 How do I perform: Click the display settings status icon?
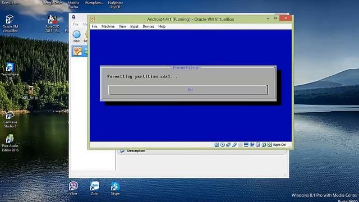[246, 145]
